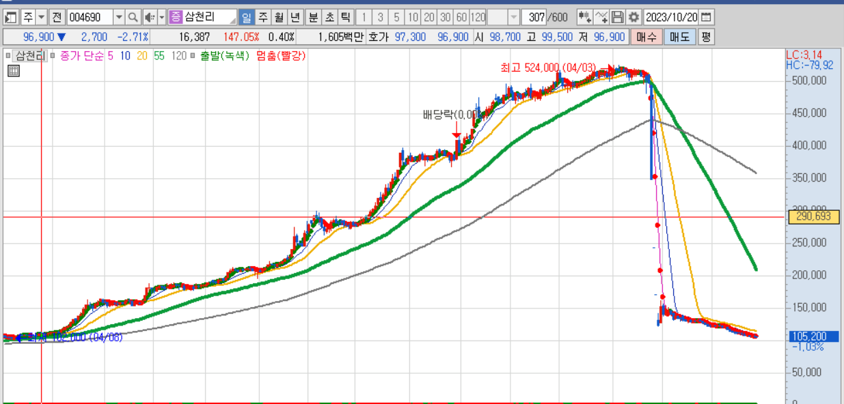Screen dimensions: 844x404
Task: Click the current price 96,900 in quote bar
Action: (40, 37)
